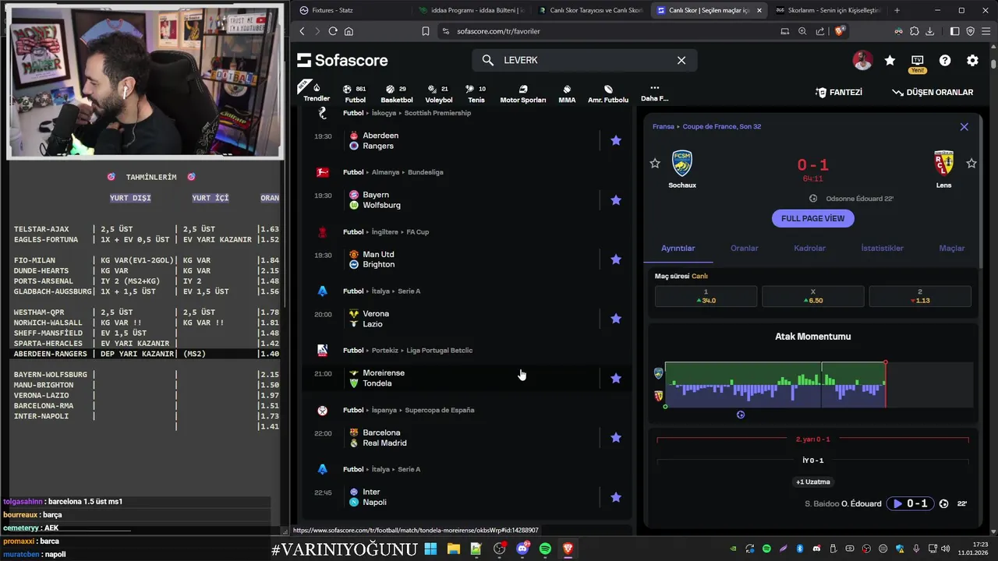Image resolution: width=998 pixels, height=561 pixels.
Task: Toggle favorite star for Bayern–Wolfsburg
Action: coord(616,200)
